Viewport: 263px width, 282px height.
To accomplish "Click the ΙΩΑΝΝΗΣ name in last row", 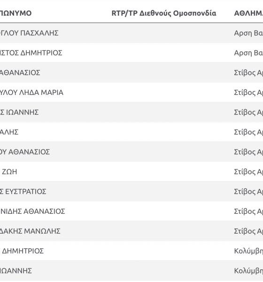I will 16,271.
